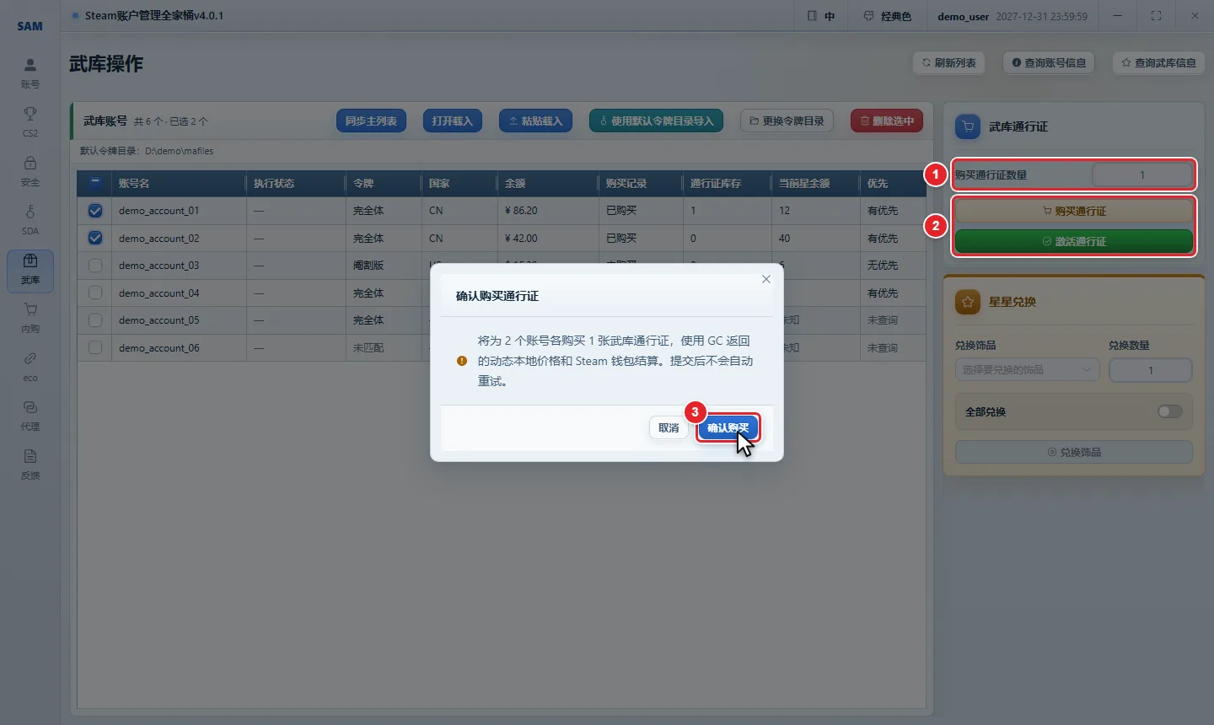Toggle the header select-all checkbox

click(95, 182)
